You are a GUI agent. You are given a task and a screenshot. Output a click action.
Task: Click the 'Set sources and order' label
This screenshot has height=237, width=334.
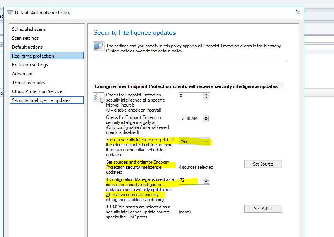138,167
